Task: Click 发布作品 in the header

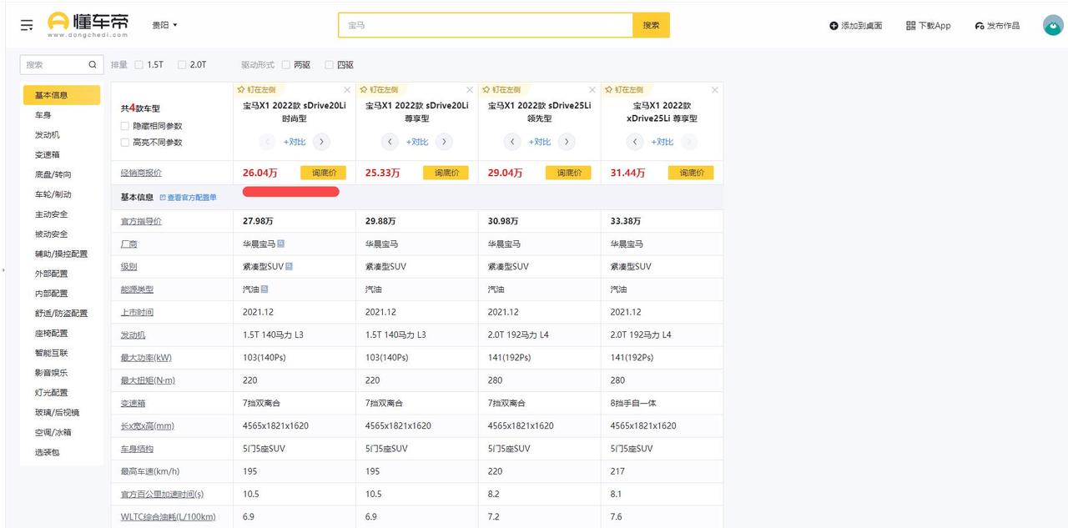Action: pyautogui.click(x=997, y=26)
